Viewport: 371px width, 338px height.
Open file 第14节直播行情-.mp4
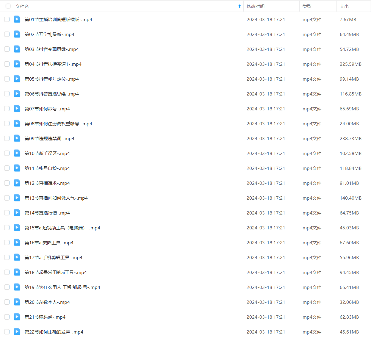(x=47, y=213)
